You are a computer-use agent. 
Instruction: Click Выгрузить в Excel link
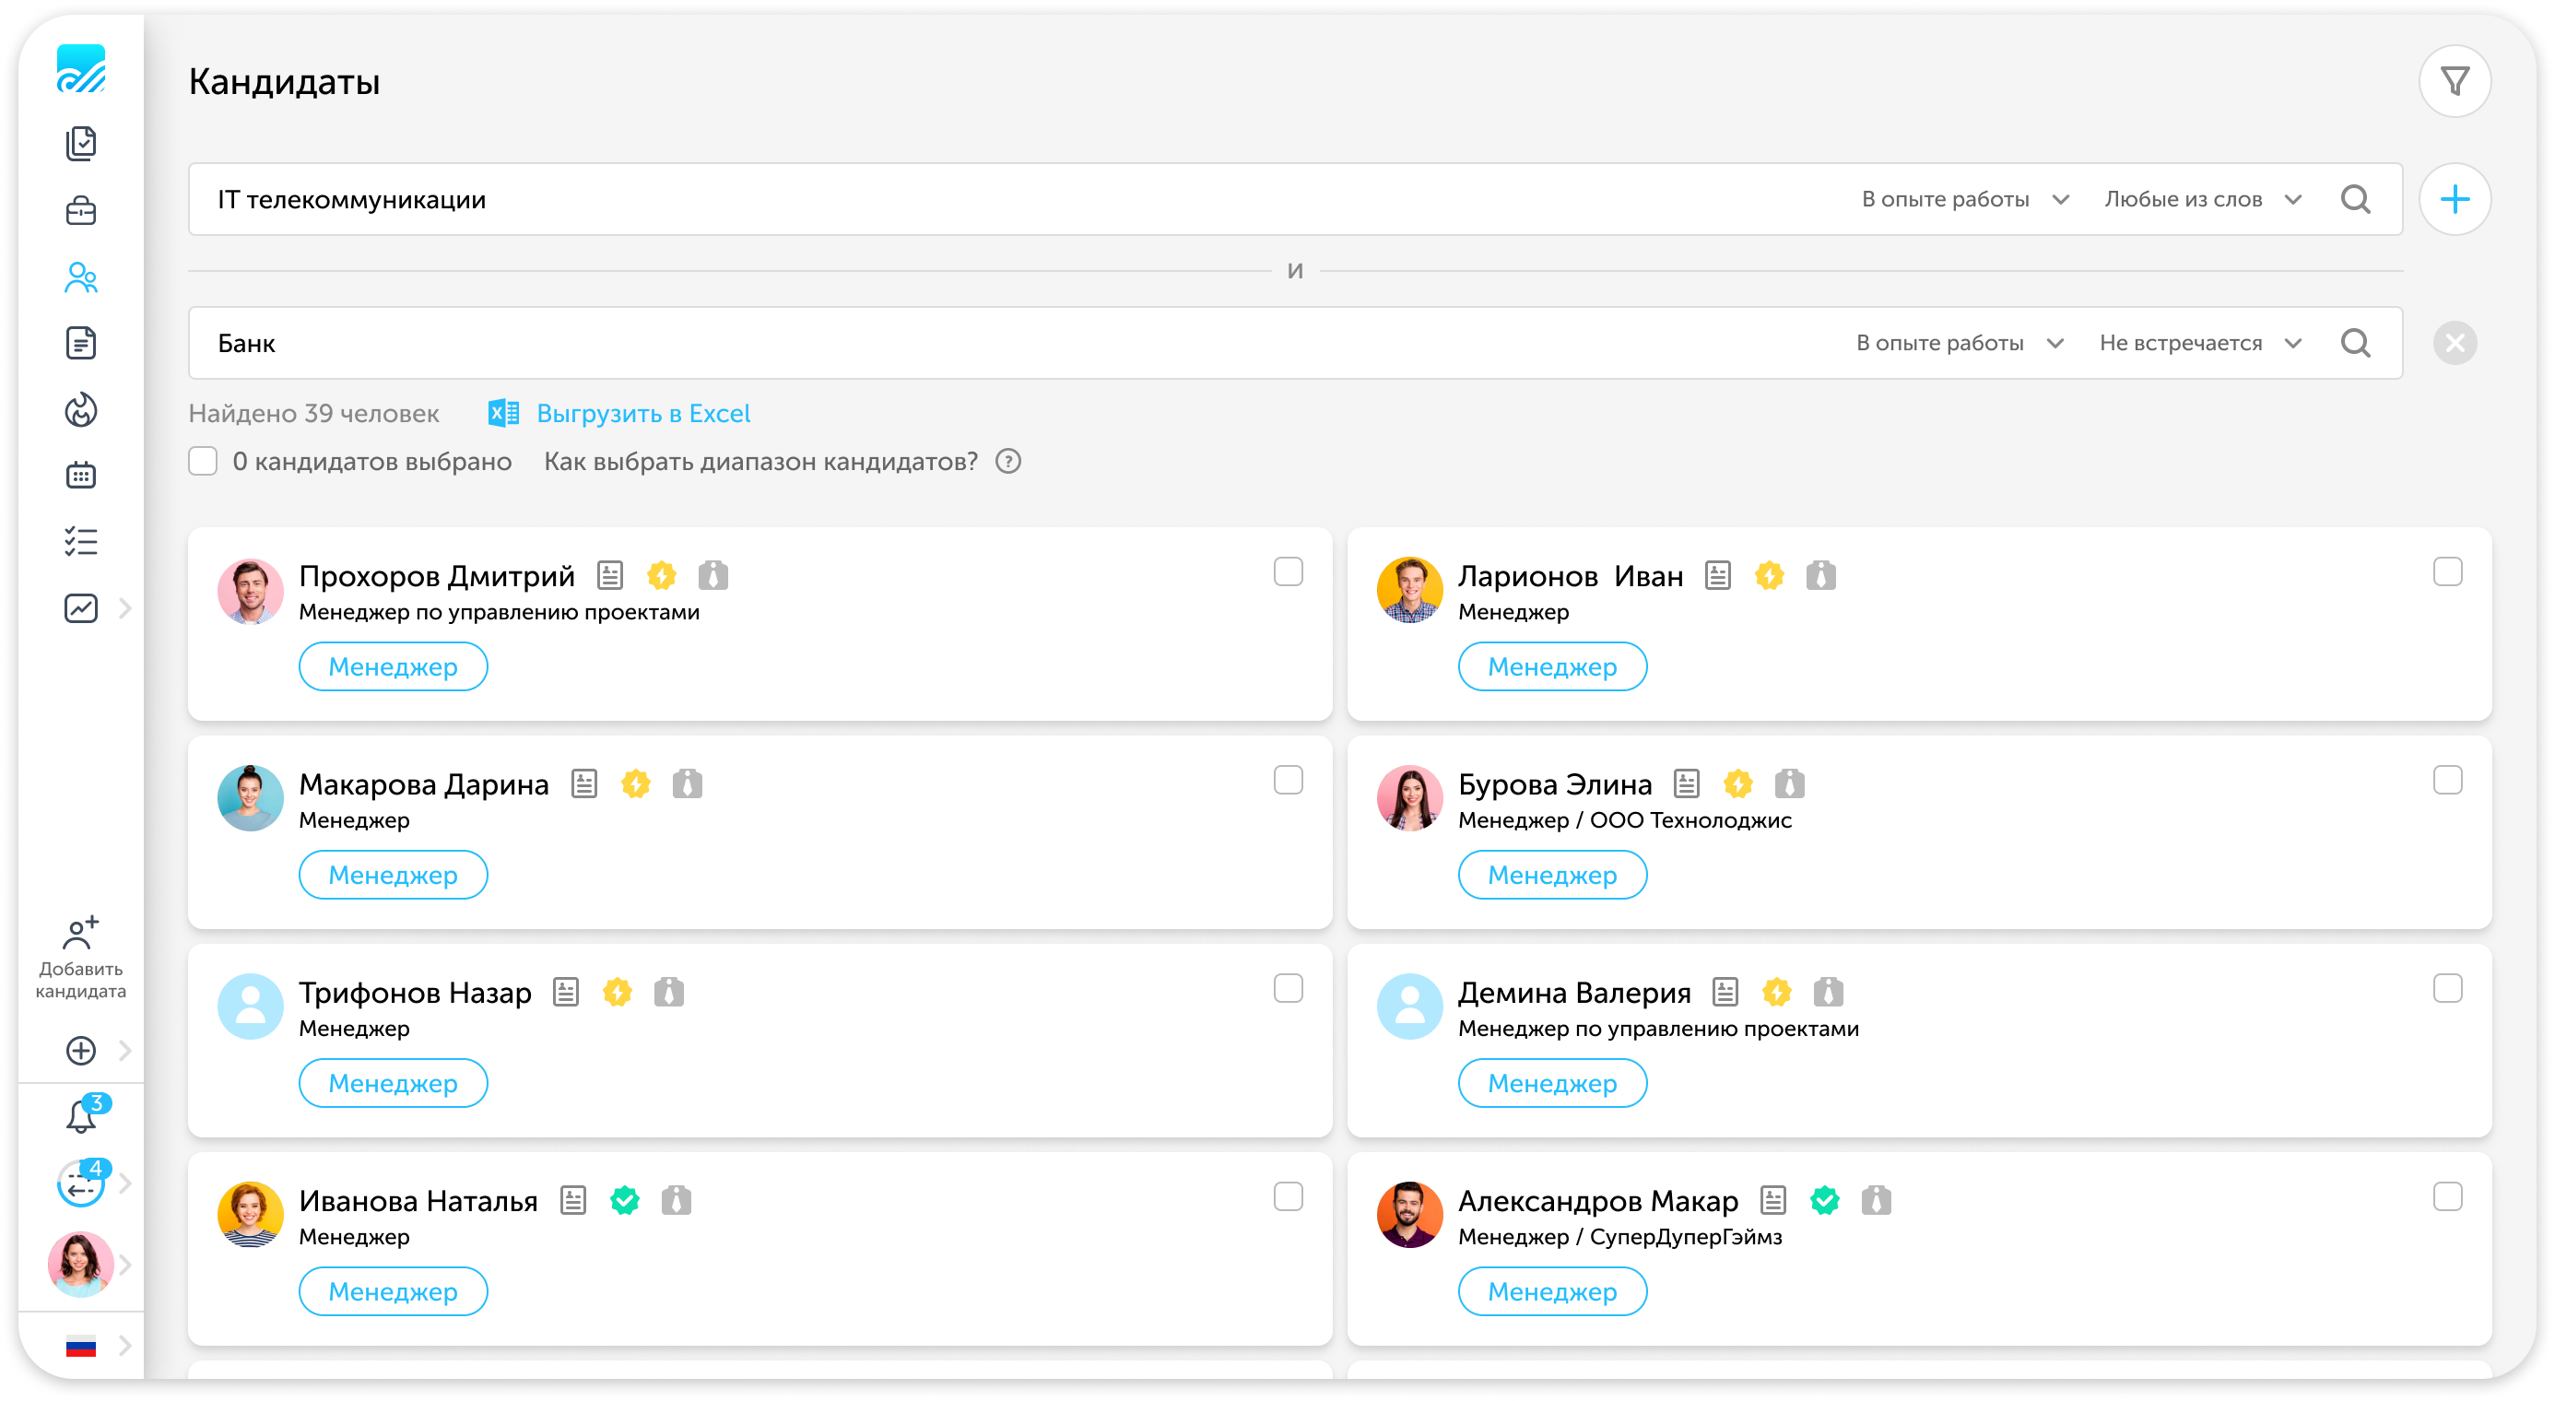click(x=643, y=414)
